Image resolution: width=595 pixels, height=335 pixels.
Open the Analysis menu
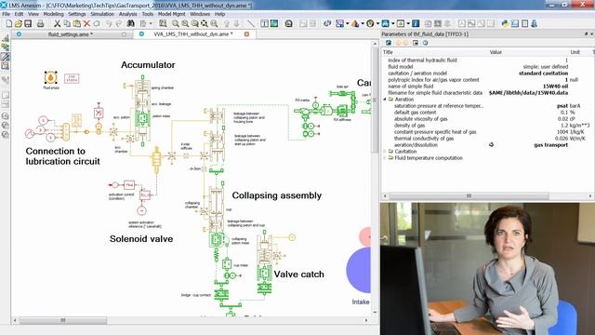(x=128, y=14)
